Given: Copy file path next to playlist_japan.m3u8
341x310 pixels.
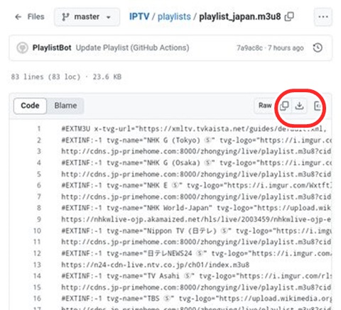Looking at the screenshot, I should pyautogui.click(x=289, y=16).
